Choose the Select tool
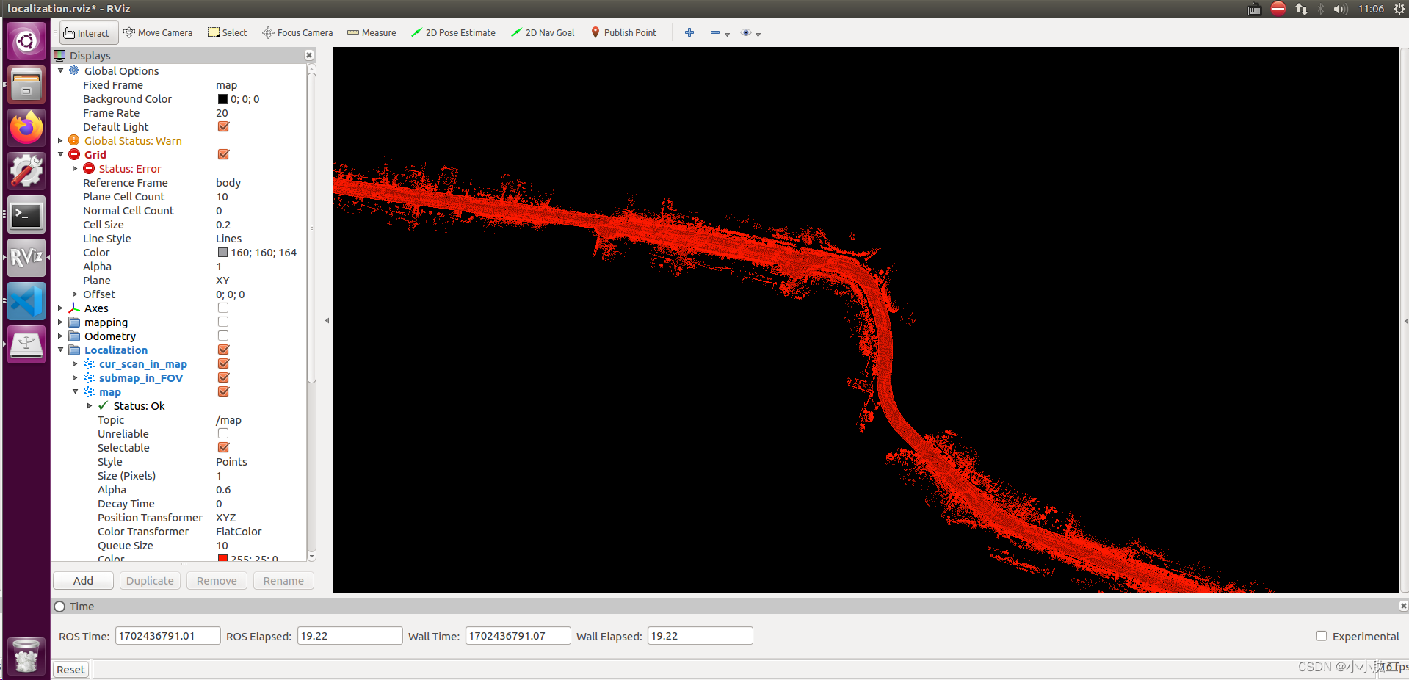1409x680 pixels. coord(228,33)
